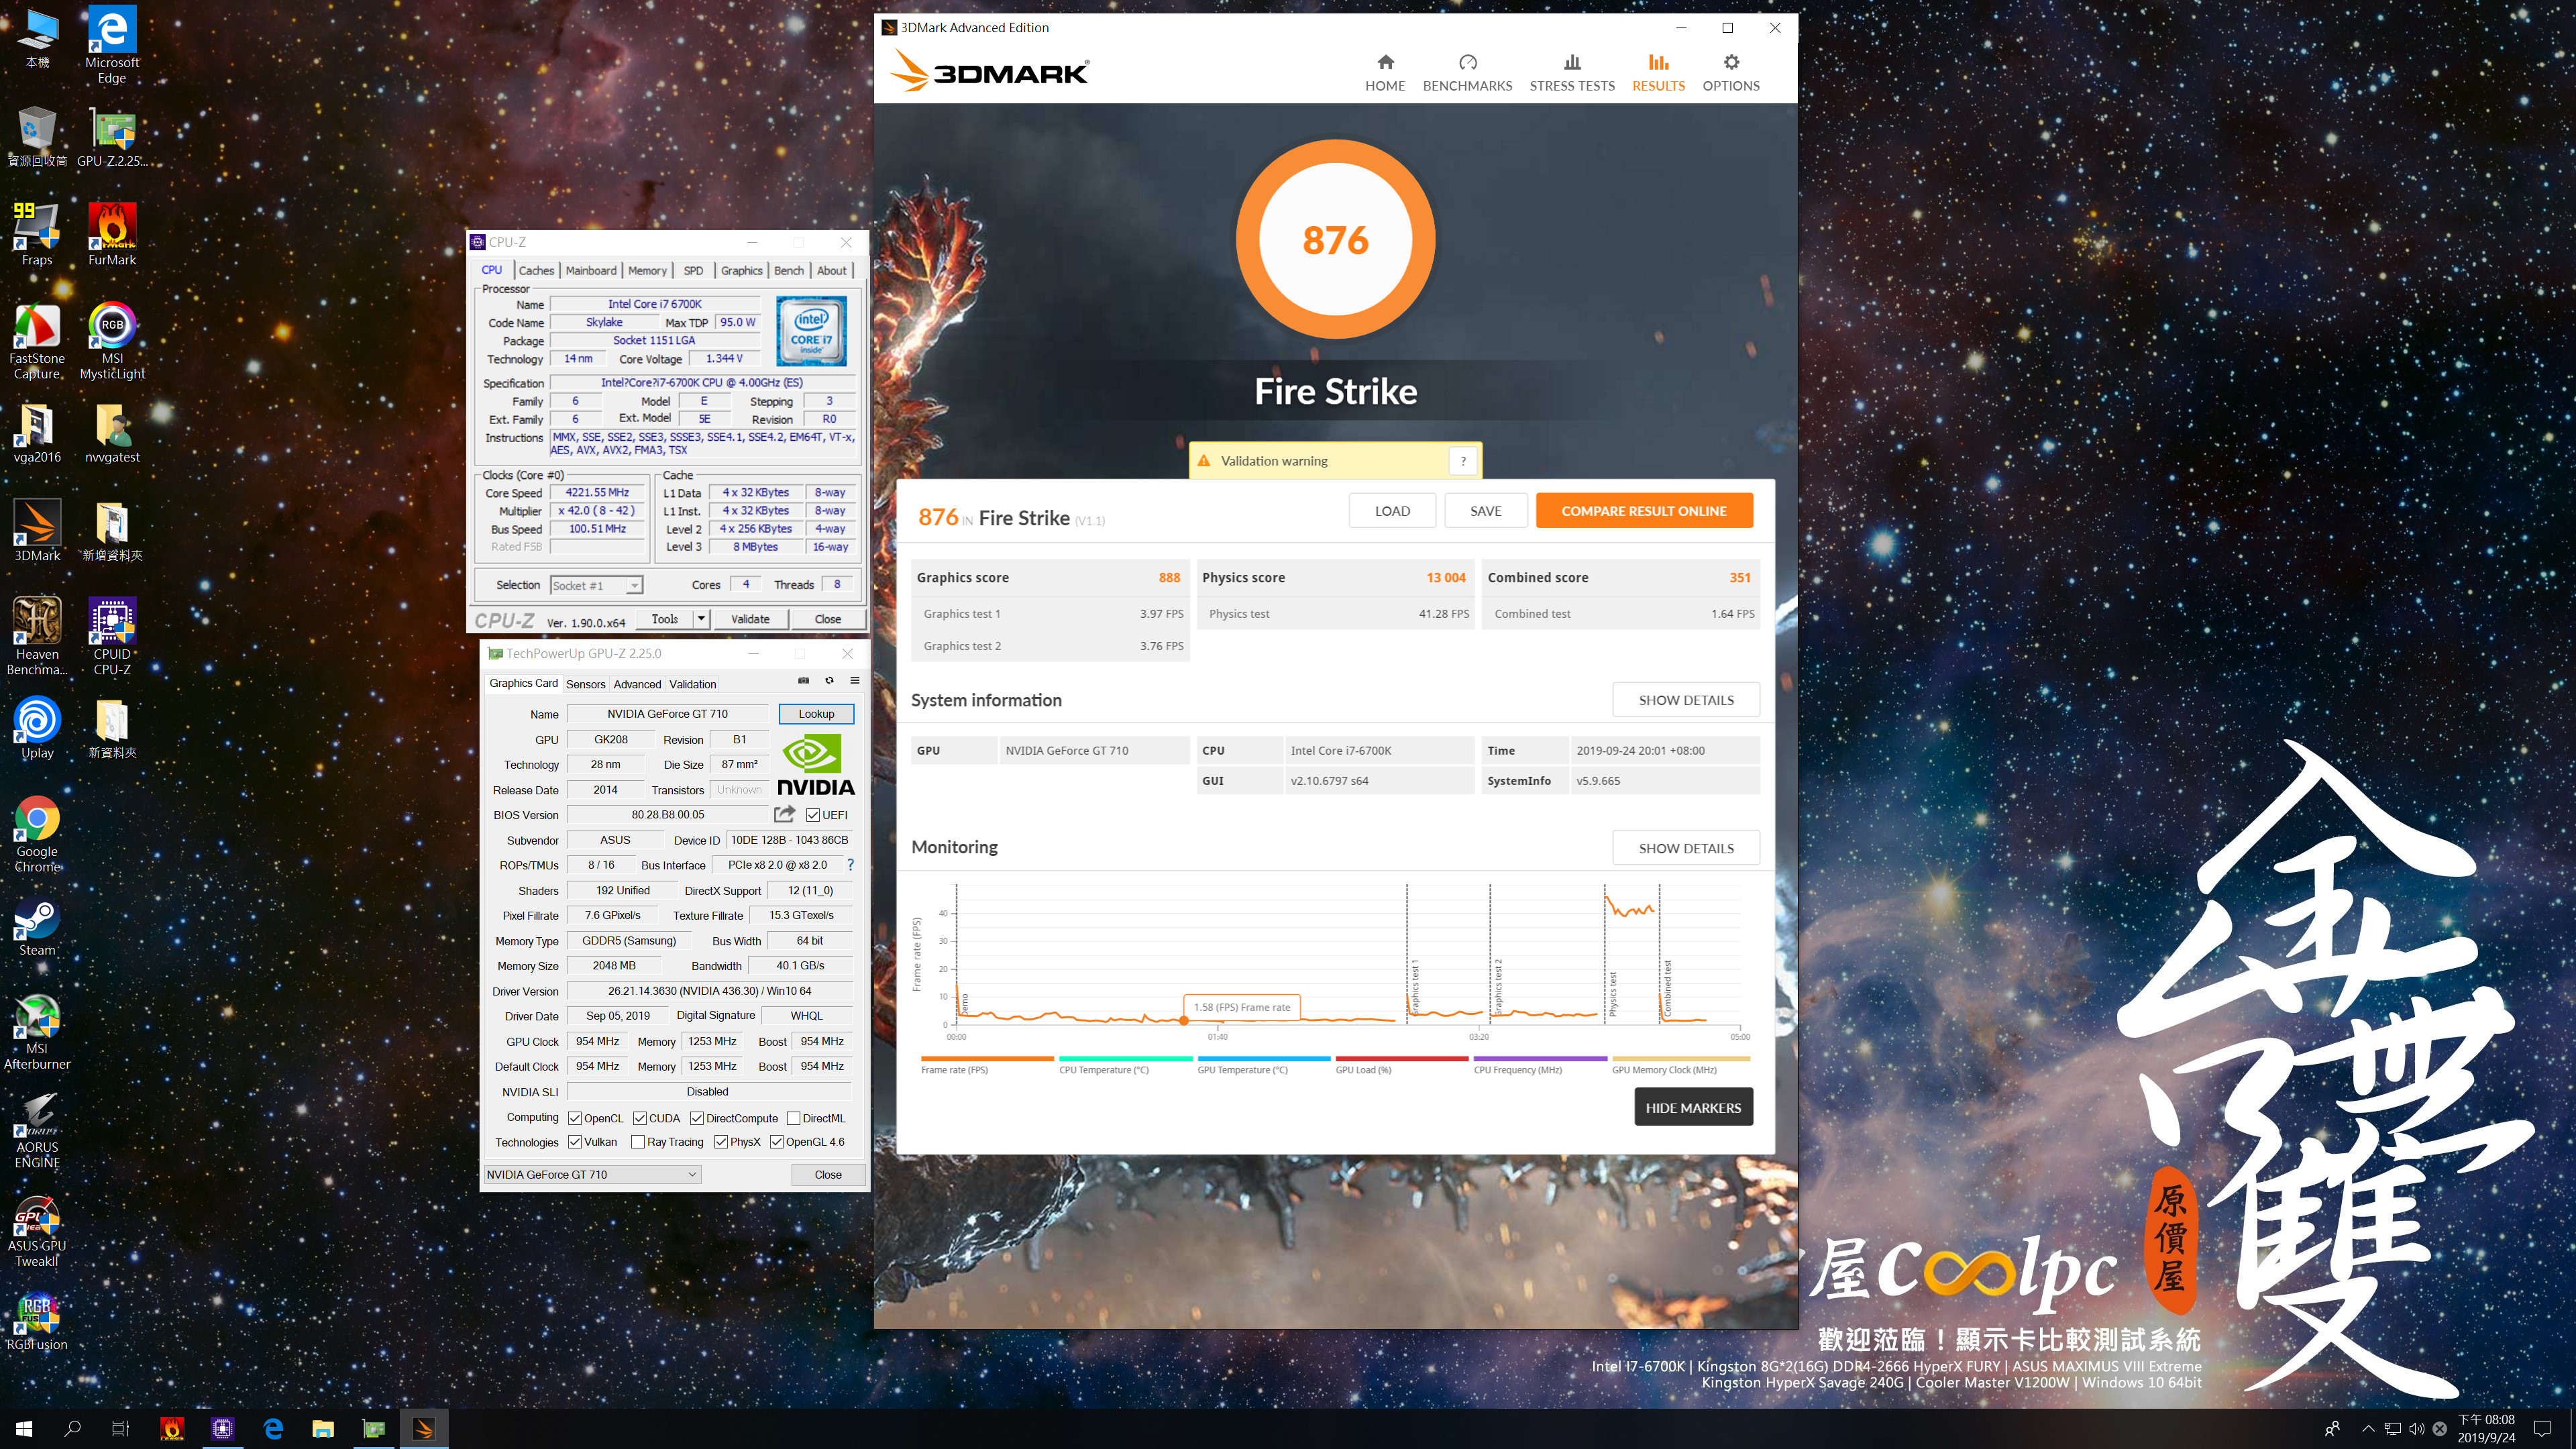
Task: Open the vga2016 desktop shortcut
Action: (x=37, y=432)
